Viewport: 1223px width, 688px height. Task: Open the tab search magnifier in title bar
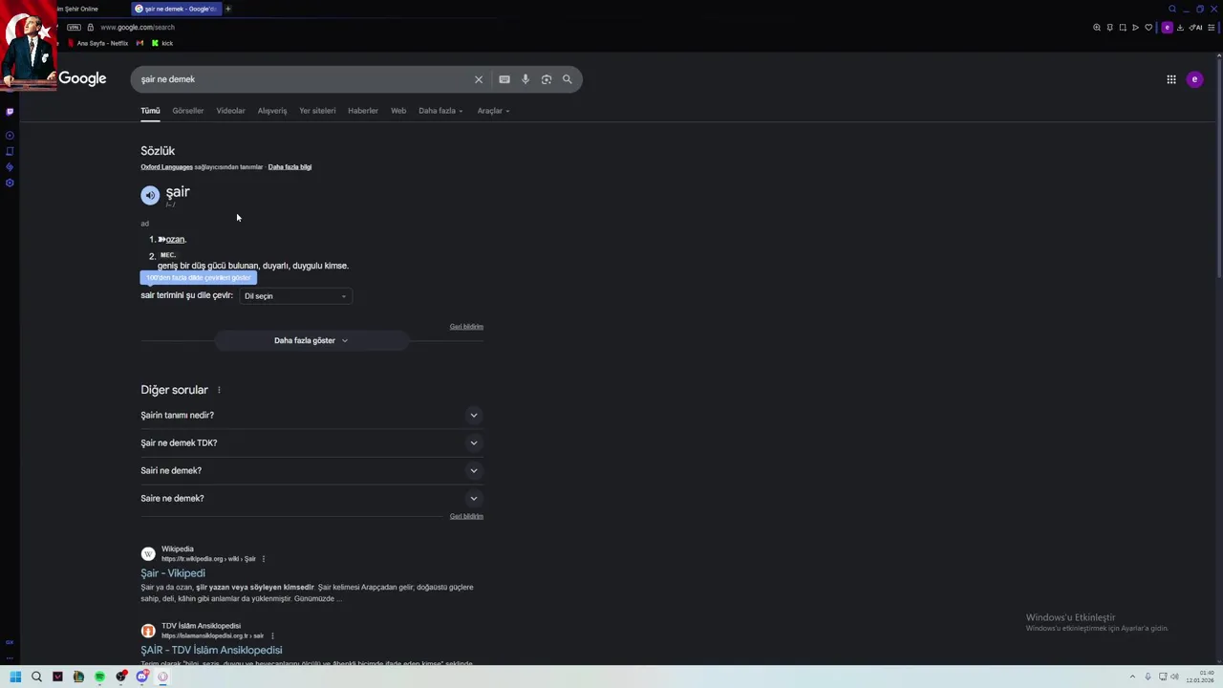pyautogui.click(x=1172, y=9)
